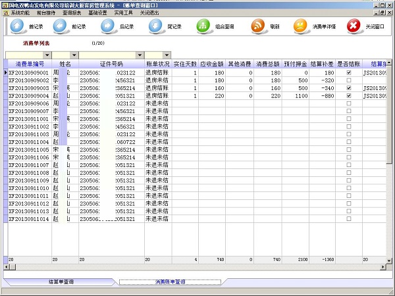Switch to the 结算单查询 tab
The height and width of the screenshot is (296, 395).
tap(61, 282)
